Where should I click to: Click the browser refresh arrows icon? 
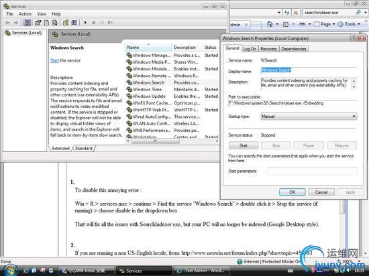click(x=286, y=13)
